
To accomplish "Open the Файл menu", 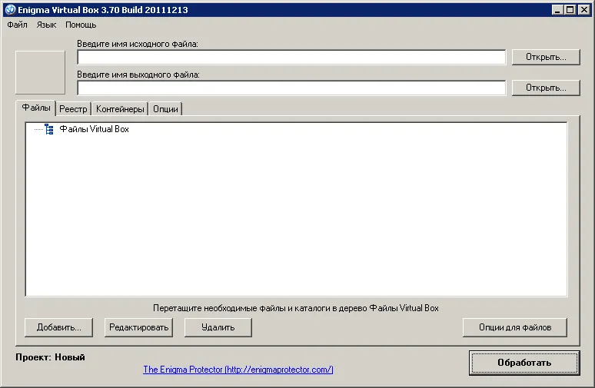I will pyautogui.click(x=17, y=25).
